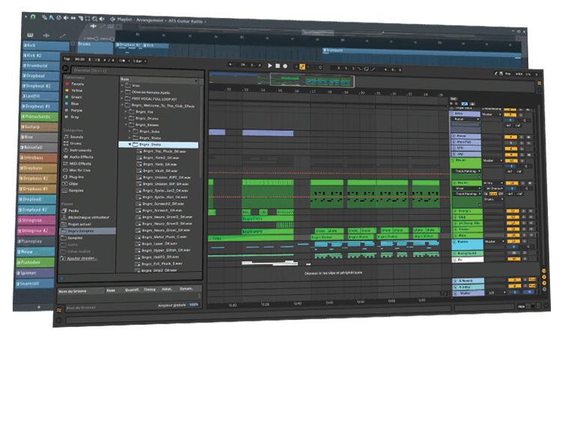Toggle the orange automation arm button

tap(303, 66)
